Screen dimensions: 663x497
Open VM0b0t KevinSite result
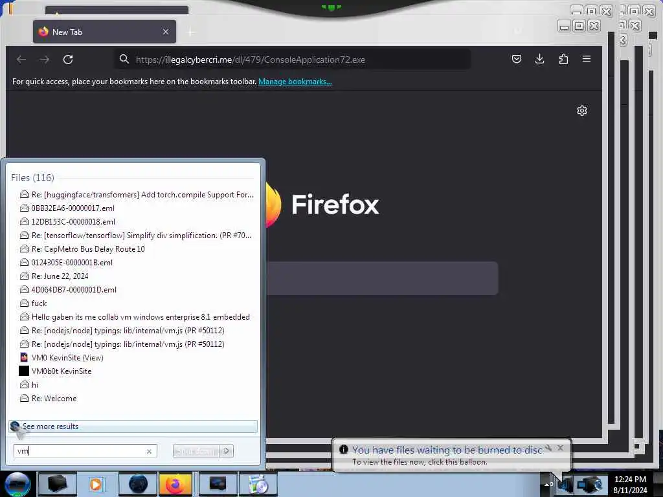tap(56, 371)
